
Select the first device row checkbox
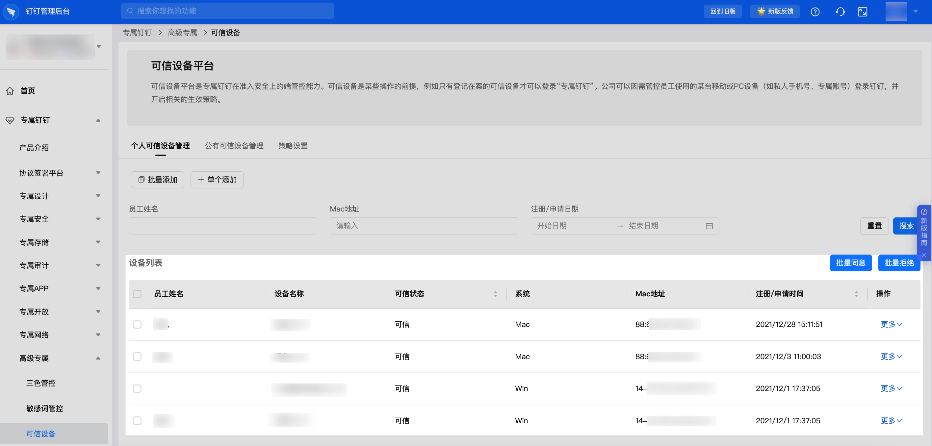click(x=137, y=324)
